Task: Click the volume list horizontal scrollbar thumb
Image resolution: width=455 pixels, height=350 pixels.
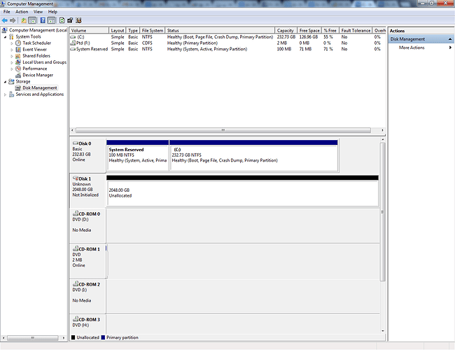Action: coord(223,130)
